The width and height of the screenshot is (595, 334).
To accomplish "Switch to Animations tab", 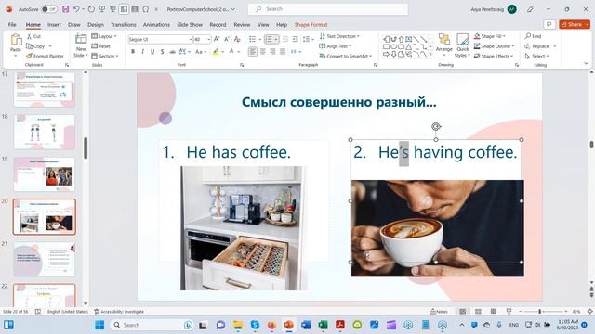I will click(x=156, y=25).
